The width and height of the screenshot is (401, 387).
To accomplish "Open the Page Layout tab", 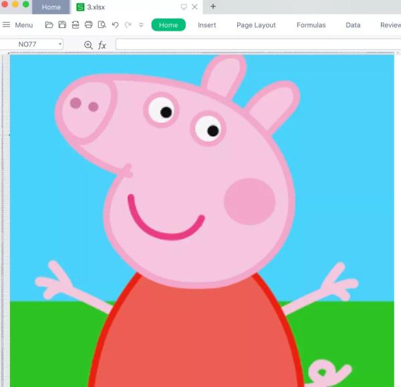I will [256, 25].
